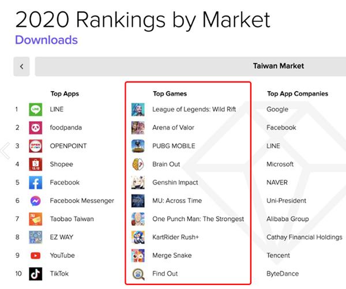Click the Facebook Messenger icon
Image resolution: width=346 pixels, height=289 pixels.
(36, 201)
